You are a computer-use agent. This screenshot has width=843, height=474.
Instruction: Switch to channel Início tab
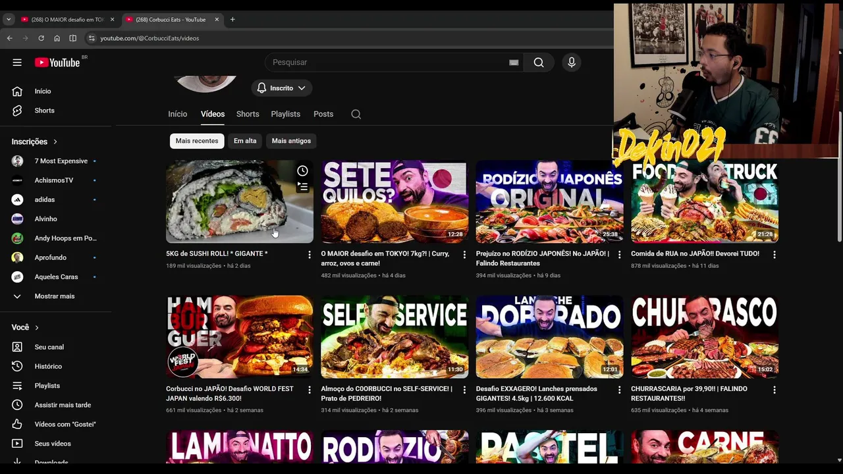pos(178,114)
